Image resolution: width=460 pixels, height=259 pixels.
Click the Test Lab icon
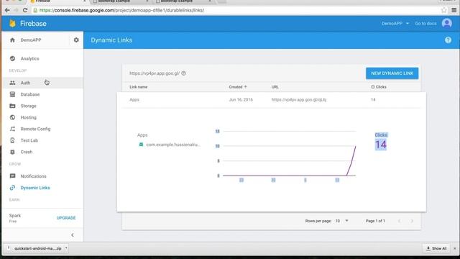click(12, 140)
